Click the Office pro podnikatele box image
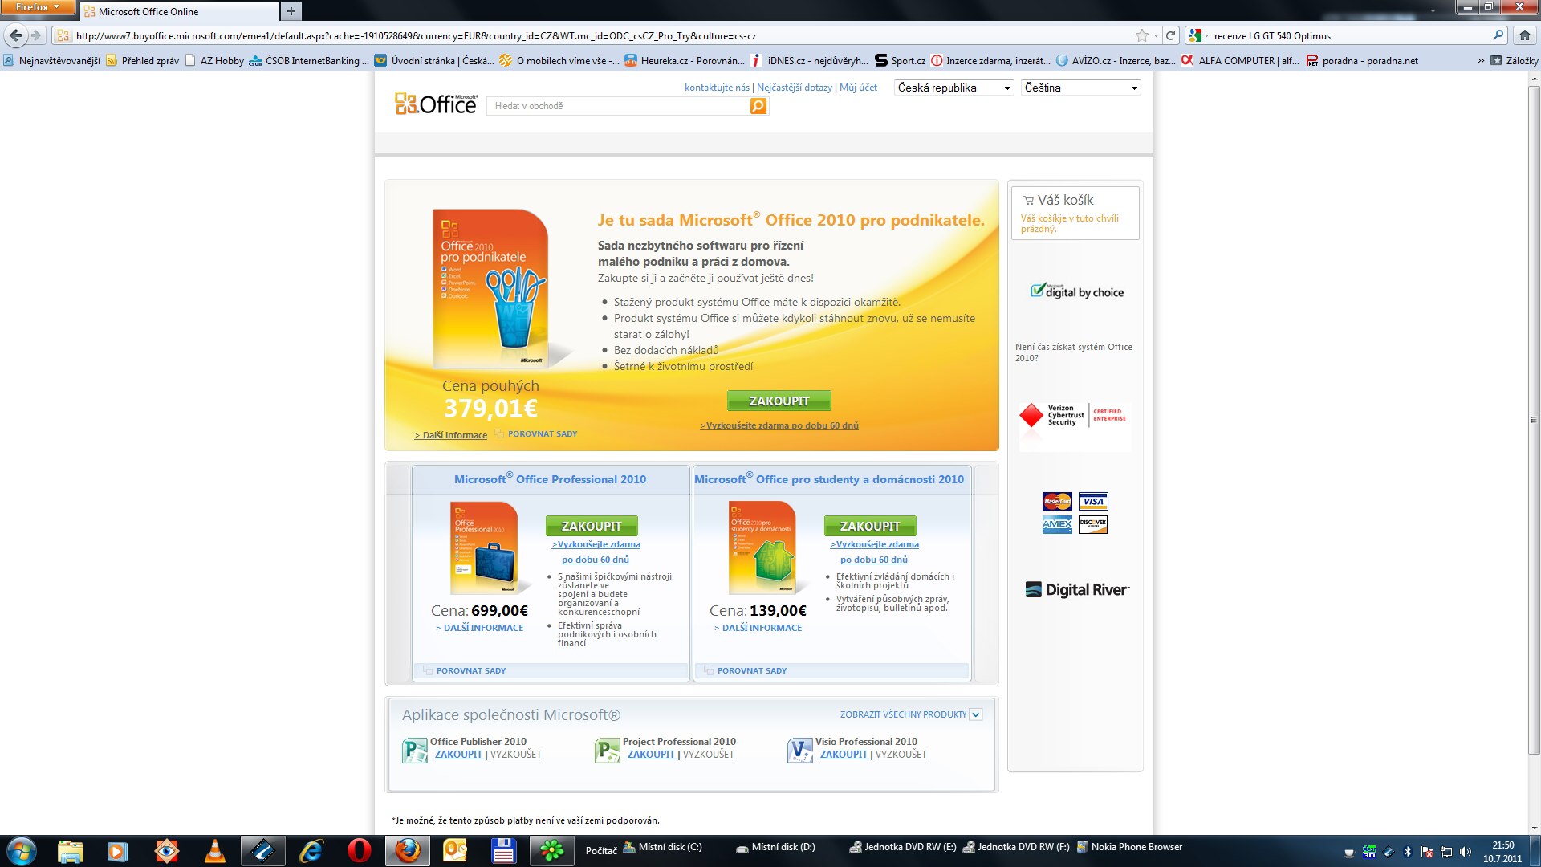The height and width of the screenshot is (867, 1541). 491,289
